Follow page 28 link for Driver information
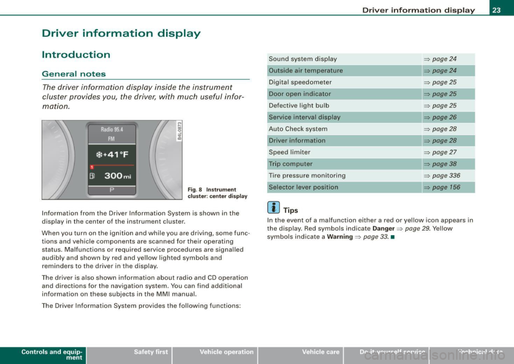The width and height of the screenshot is (514, 364). coord(440,141)
